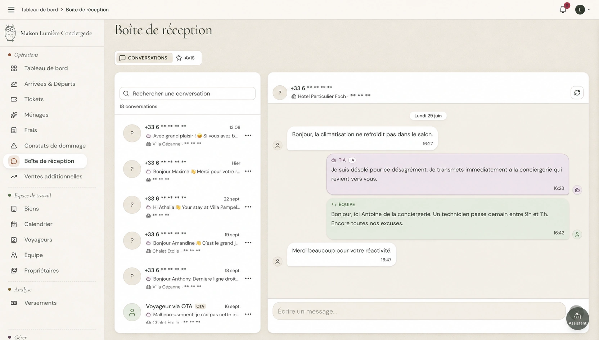Click the Calendrier icon
Viewport: 599px width, 340px height.
(14, 224)
